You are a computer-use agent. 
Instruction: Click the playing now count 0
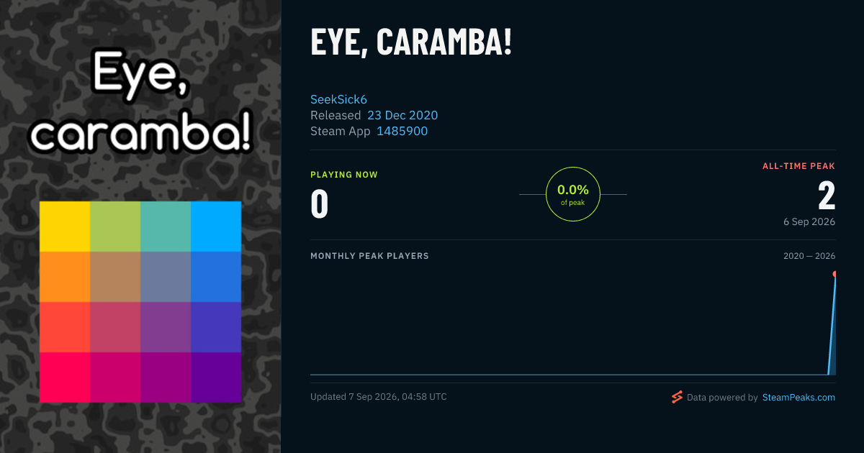pos(320,203)
